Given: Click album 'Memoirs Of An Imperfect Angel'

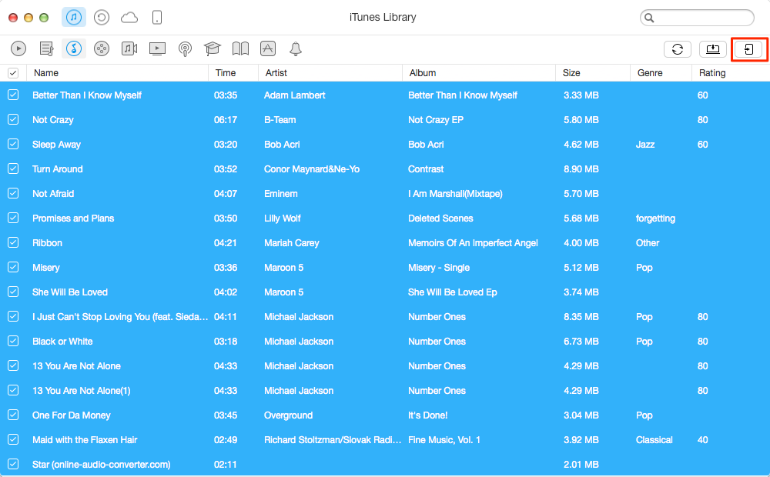Looking at the screenshot, I should tap(473, 243).
